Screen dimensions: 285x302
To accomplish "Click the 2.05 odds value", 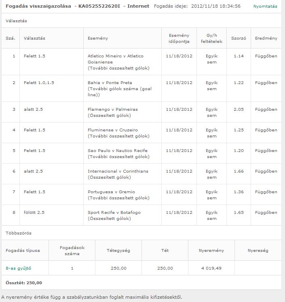I will 239,109.
